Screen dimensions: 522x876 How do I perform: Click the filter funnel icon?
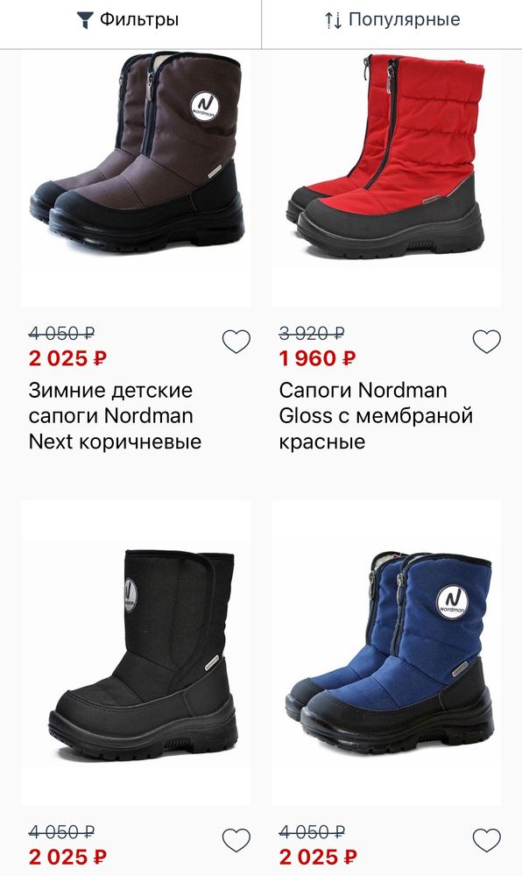pos(83,19)
